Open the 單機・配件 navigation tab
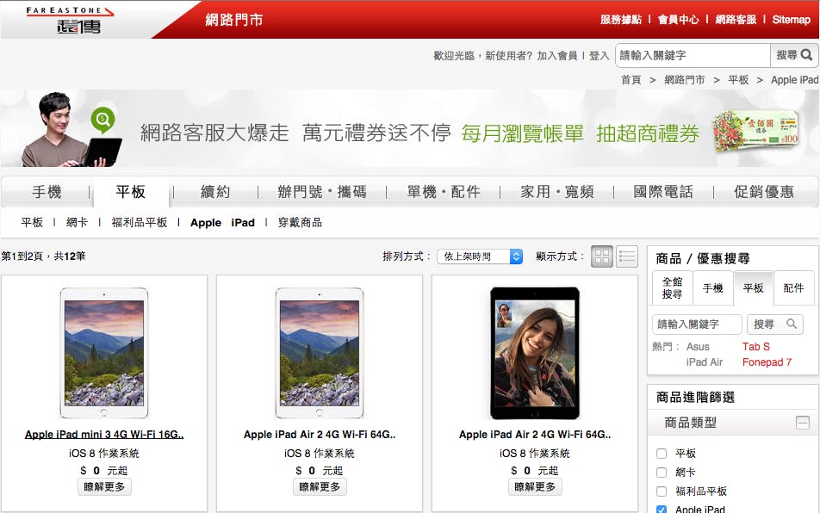The height and width of the screenshot is (513, 820). (x=444, y=192)
